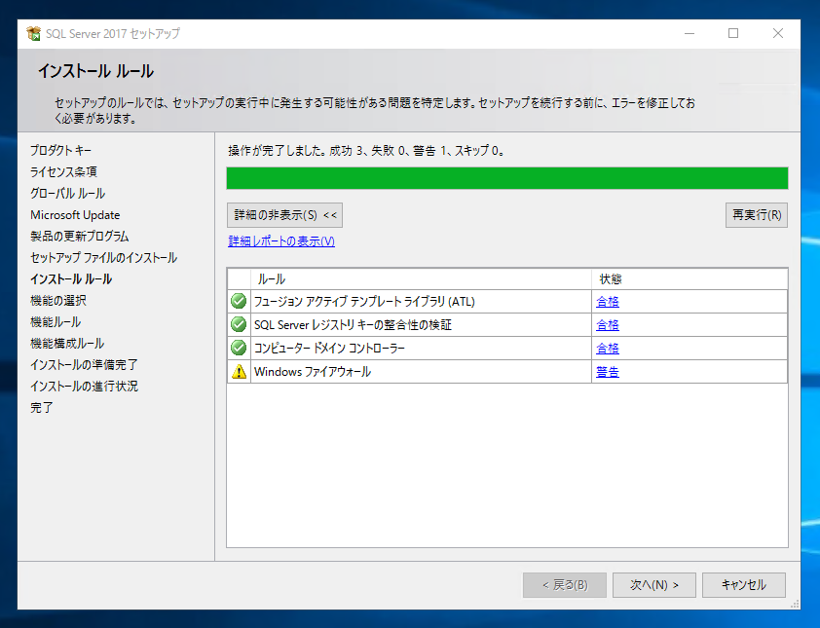Minimize the SQL Server 2017 setup window
Image resolution: width=820 pixels, height=628 pixels.
coord(690,33)
